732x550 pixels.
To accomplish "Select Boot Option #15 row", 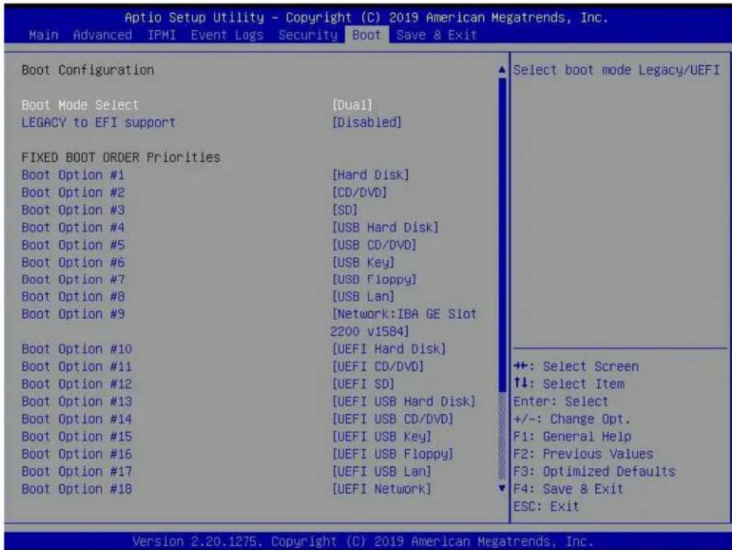I will pyautogui.click(x=77, y=437).
